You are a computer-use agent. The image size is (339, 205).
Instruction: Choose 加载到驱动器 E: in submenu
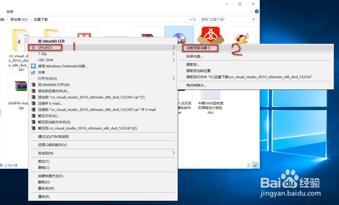255,48
